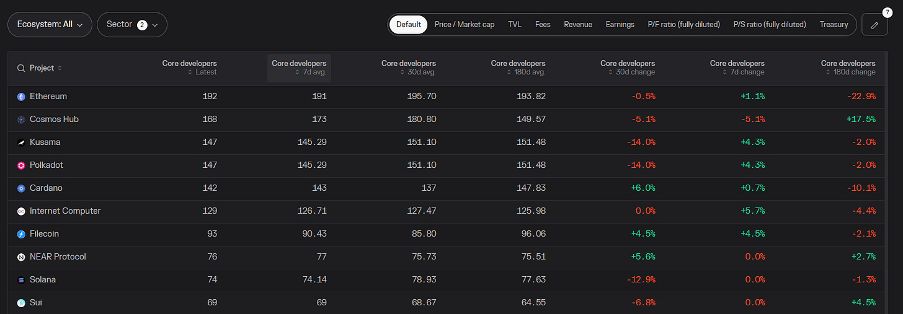Click Ethereum 180d change -22.9%

[x=861, y=97]
